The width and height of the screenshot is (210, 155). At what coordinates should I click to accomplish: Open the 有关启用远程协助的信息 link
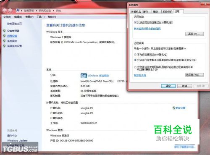coord(147,29)
